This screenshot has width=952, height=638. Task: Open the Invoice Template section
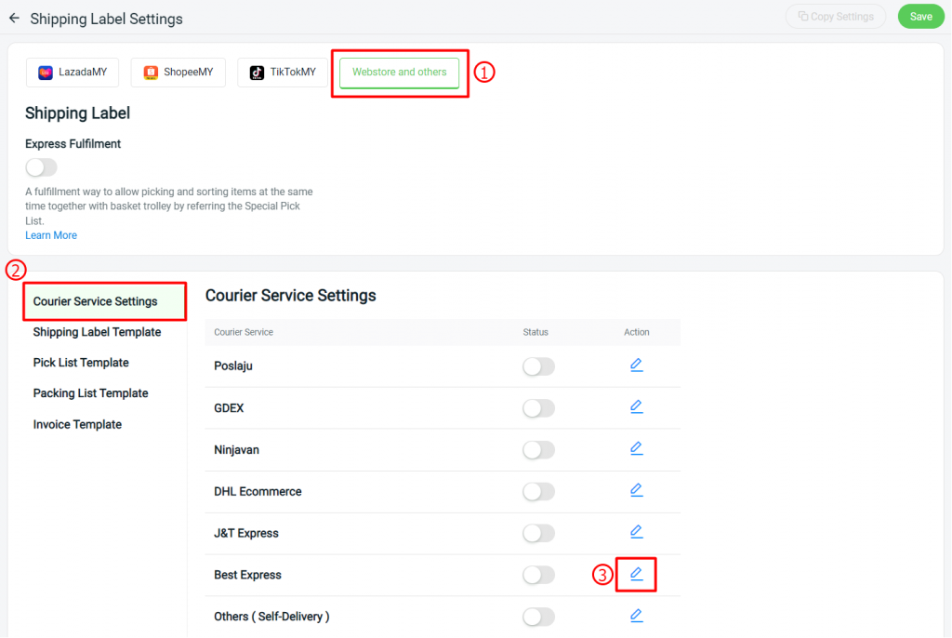coord(77,424)
